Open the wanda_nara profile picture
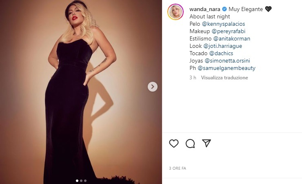This screenshot has width=302, height=184. pyautogui.click(x=176, y=12)
